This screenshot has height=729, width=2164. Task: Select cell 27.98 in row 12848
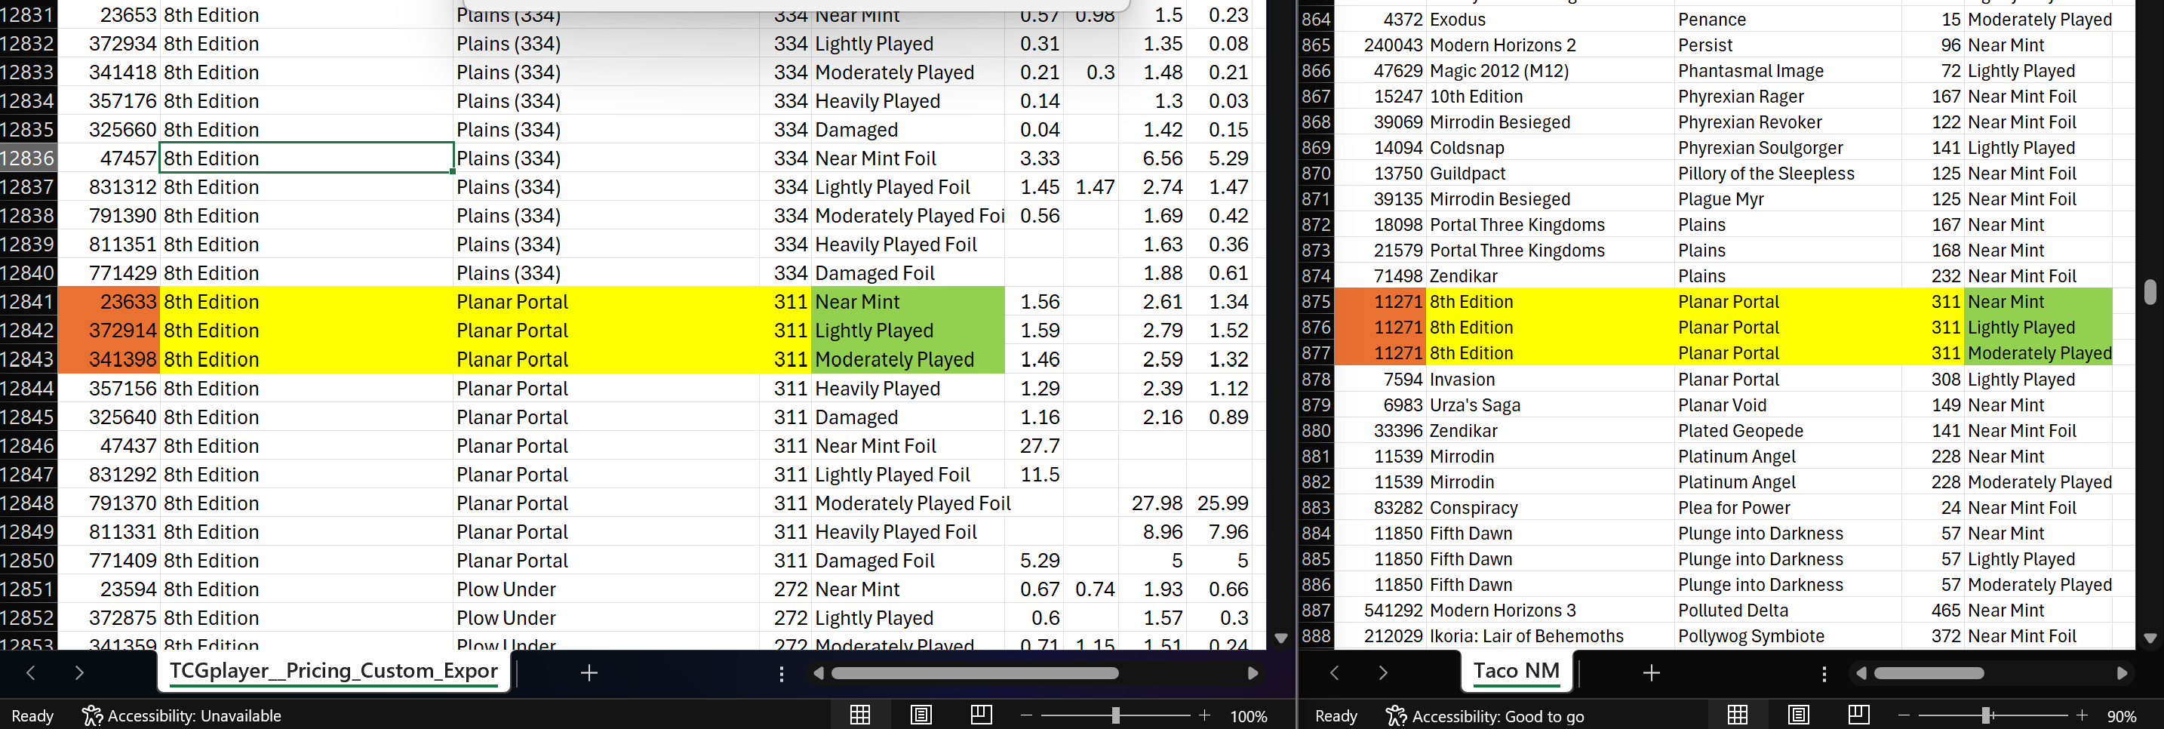point(1151,503)
